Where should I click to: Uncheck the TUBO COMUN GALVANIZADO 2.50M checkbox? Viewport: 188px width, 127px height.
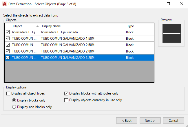click(x=8, y=45)
